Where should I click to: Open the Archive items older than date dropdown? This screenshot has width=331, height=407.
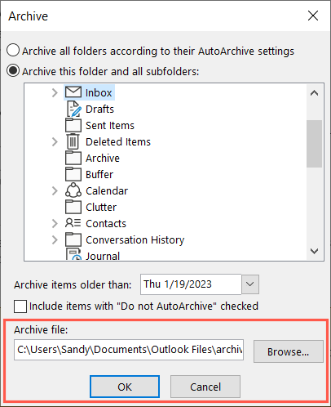(250, 284)
